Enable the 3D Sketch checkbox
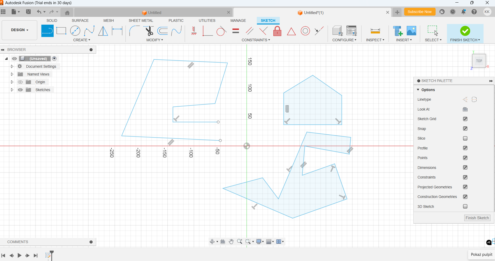The width and height of the screenshot is (495, 261). coord(465,207)
